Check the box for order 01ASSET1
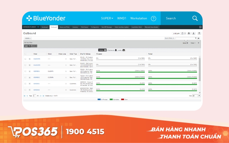229x143 pixels. click(x=25, y=59)
